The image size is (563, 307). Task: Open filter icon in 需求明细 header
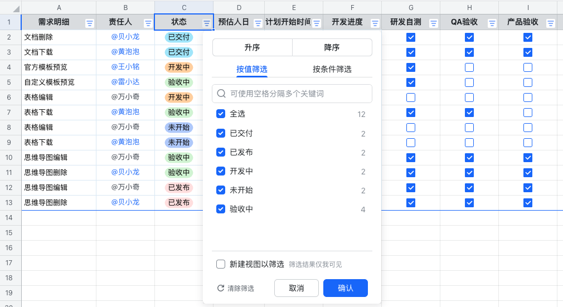(x=89, y=23)
